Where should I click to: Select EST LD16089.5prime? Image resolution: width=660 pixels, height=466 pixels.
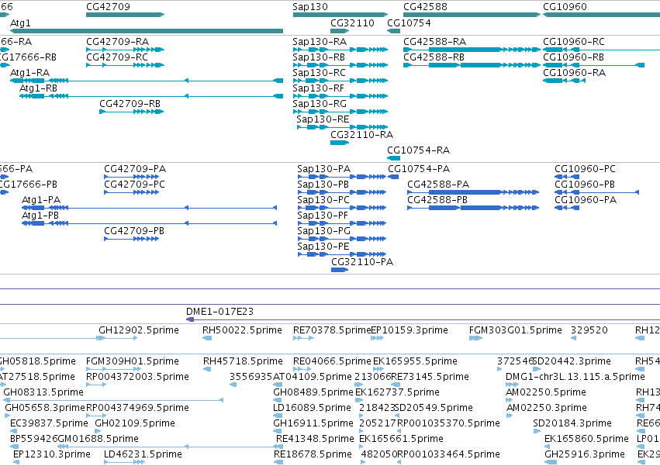coord(278,416)
